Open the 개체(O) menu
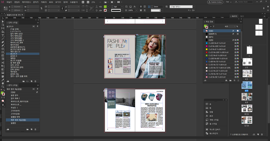 [x=43, y=2]
